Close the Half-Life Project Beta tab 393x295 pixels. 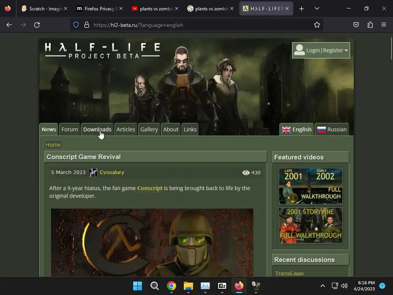[287, 8]
